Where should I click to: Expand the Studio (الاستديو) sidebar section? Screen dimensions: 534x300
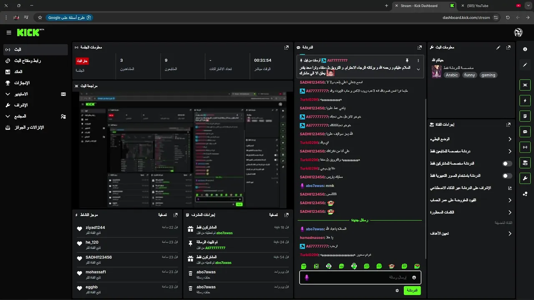click(35, 94)
